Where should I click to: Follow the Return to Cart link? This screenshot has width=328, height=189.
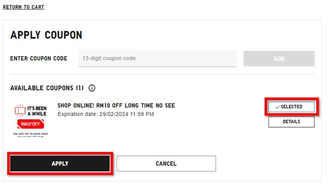click(x=23, y=7)
